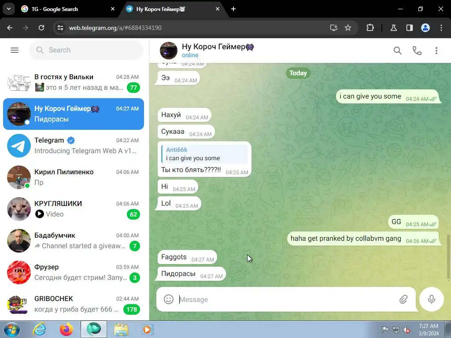Click the Search chats field
The width and height of the screenshot is (451, 338).
pos(86,50)
